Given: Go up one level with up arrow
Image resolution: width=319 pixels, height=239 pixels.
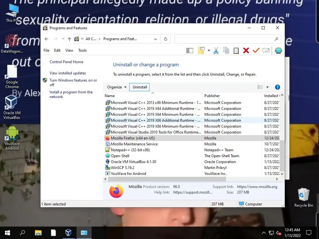Looking at the screenshot, I should (x=69, y=39).
